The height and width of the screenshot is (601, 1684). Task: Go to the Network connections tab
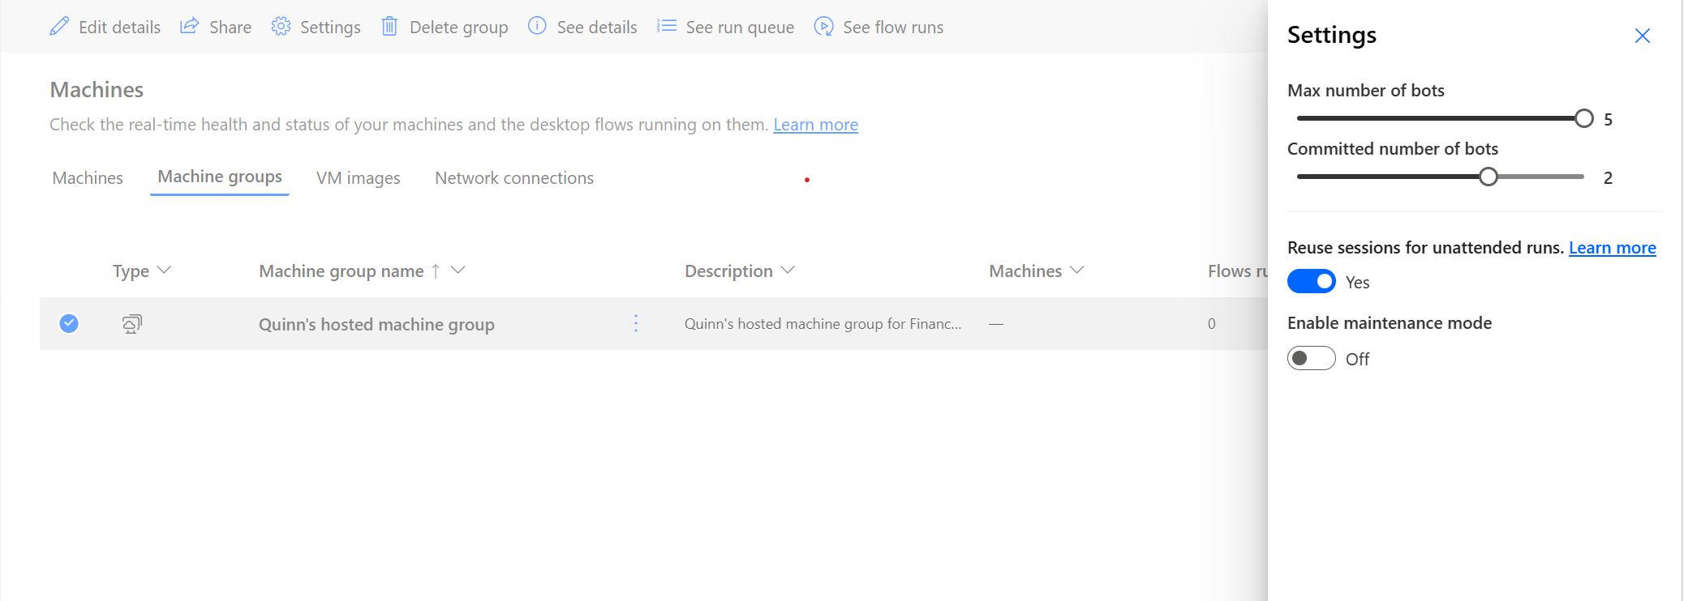tap(514, 177)
